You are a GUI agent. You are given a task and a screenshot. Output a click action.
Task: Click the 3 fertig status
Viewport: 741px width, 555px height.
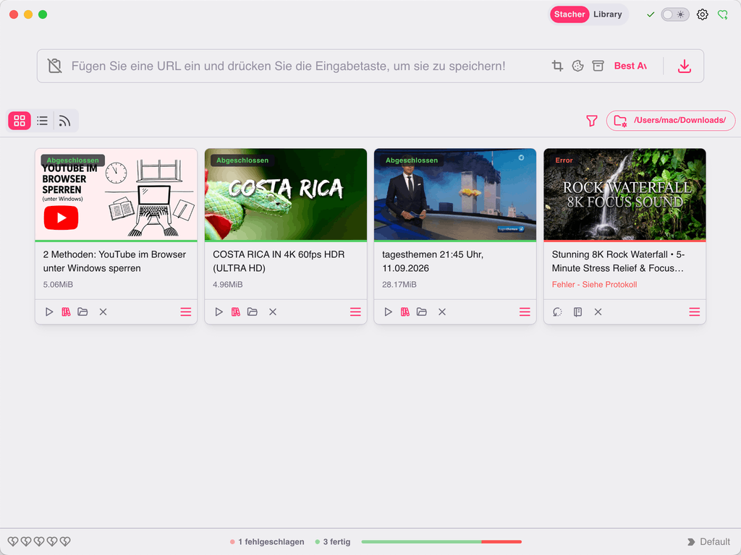click(x=333, y=542)
